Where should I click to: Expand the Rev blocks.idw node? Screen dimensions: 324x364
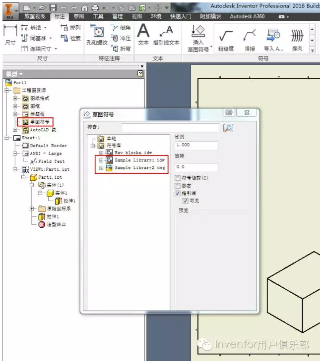coord(101,153)
